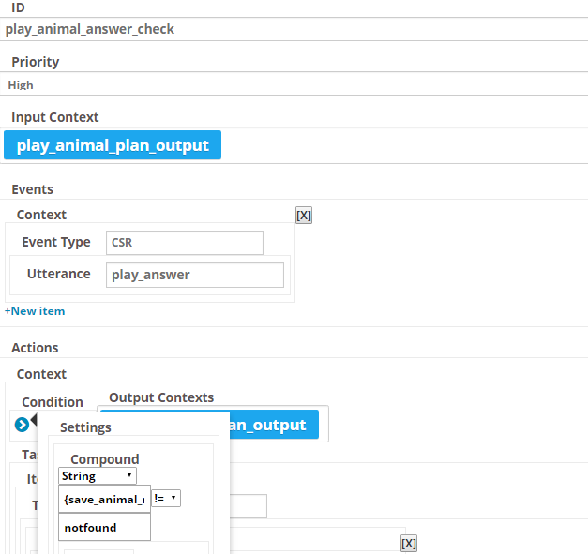Open the != operator dropdown
This screenshot has height=554, width=588.
point(166,499)
